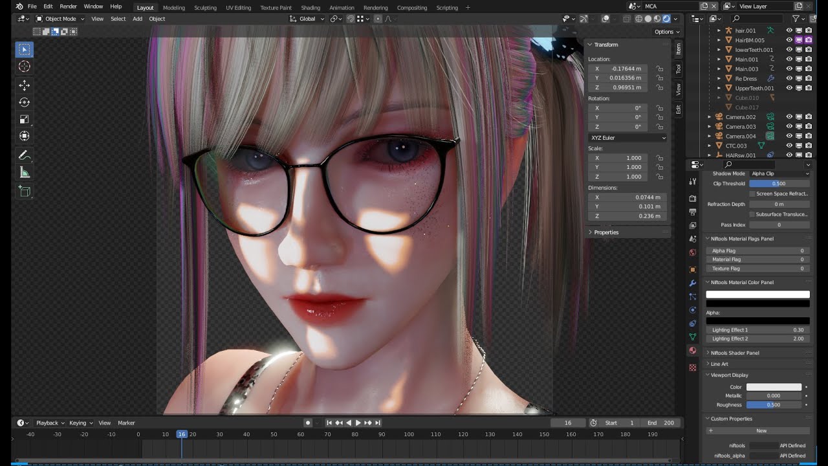This screenshot has height=466, width=828.
Task: Open the Particles properties tab icon
Action: [693, 296]
